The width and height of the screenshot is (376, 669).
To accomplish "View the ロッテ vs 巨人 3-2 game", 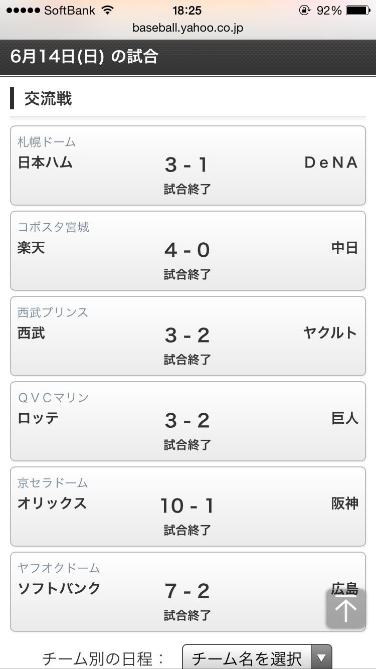I will pos(187,421).
